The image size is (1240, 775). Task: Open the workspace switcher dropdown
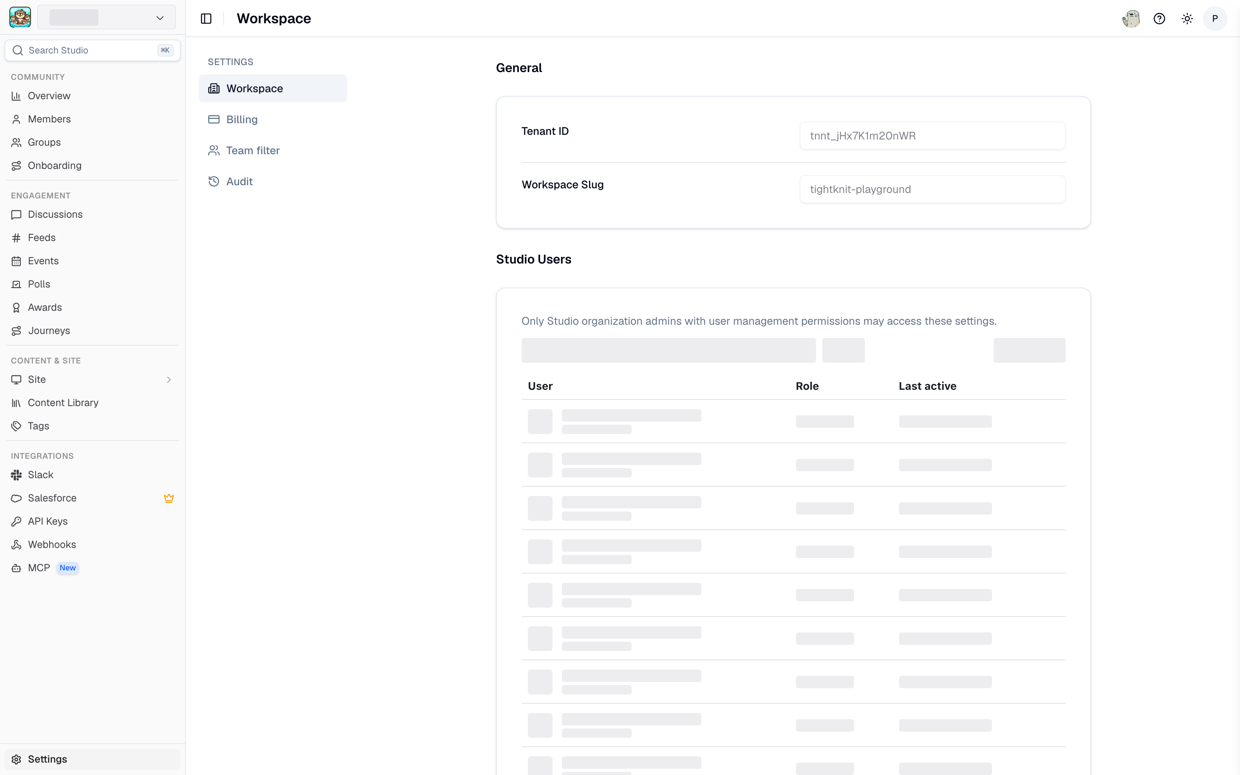point(107,17)
